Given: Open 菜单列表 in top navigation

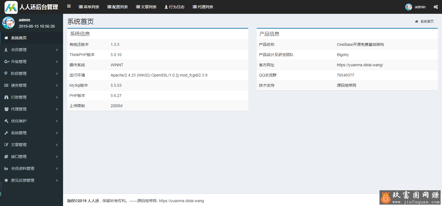Looking at the screenshot, I should pyautogui.click(x=89, y=7).
